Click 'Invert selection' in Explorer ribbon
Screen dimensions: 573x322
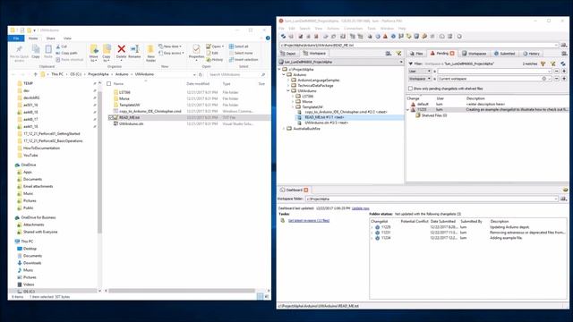tap(244, 60)
